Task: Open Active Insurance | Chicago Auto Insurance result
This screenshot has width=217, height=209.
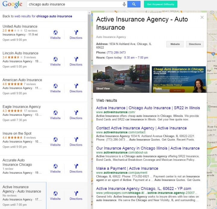Action: click(x=148, y=108)
